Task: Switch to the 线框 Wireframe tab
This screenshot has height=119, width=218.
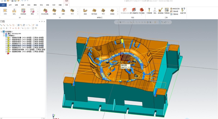Action: [x=16, y=5]
